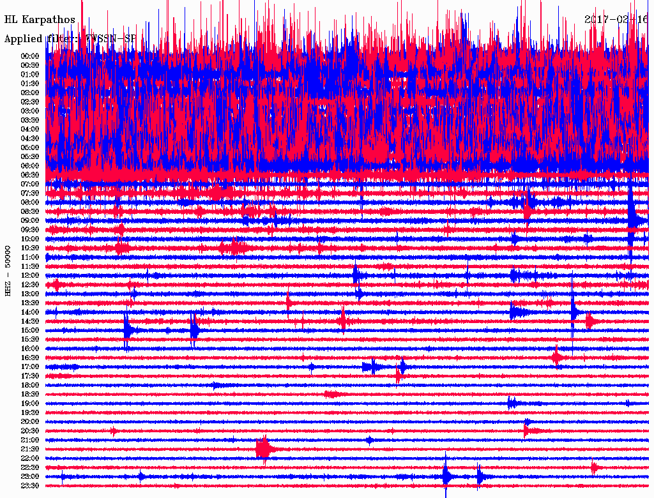Click the red event on 18:30 trace
Screen dimensions: 654x498
(x=331, y=394)
